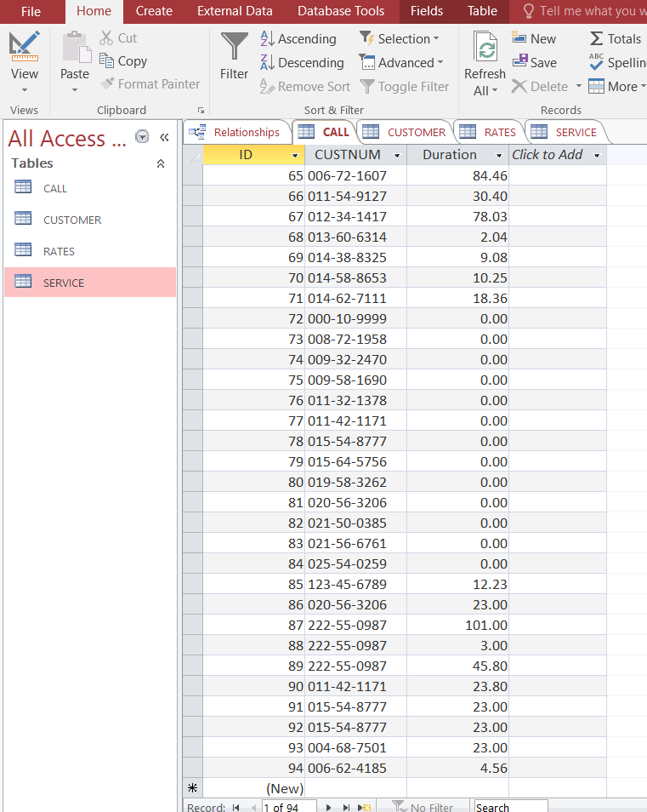
Task: Select the row for ID 72
Action: point(193,318)
